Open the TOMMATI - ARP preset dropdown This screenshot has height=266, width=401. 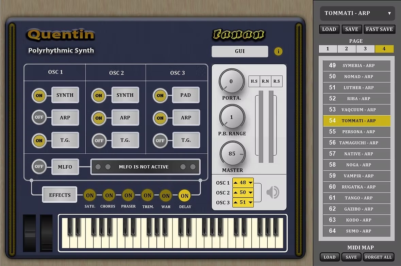pyautogui.click(x=357, y=13)
